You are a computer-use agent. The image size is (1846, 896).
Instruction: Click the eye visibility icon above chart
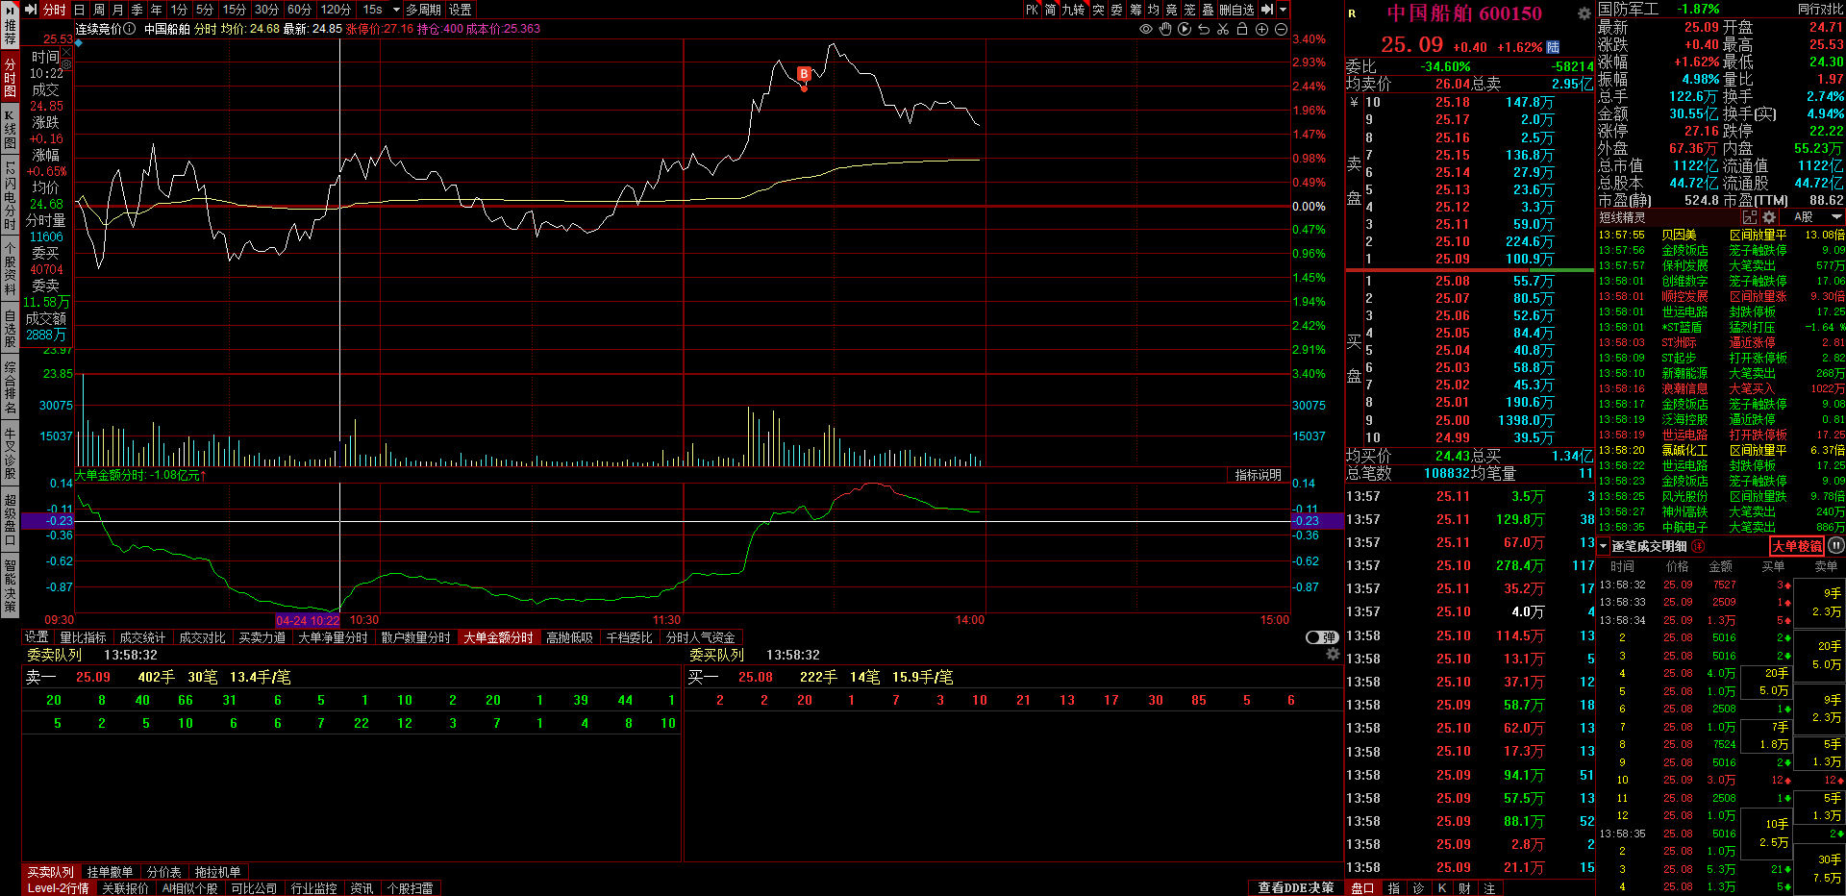(1145, 29)
